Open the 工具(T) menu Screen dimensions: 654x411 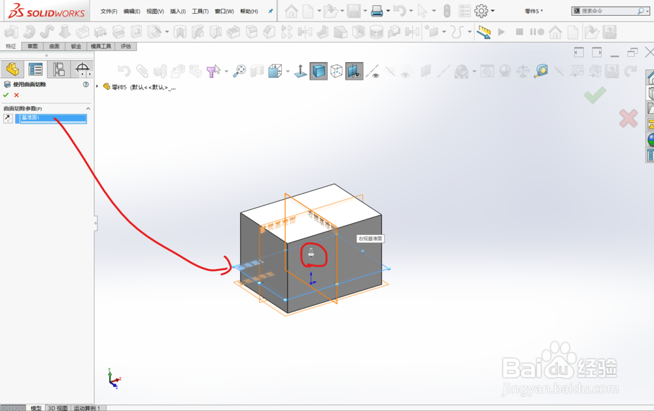(200, 11)
